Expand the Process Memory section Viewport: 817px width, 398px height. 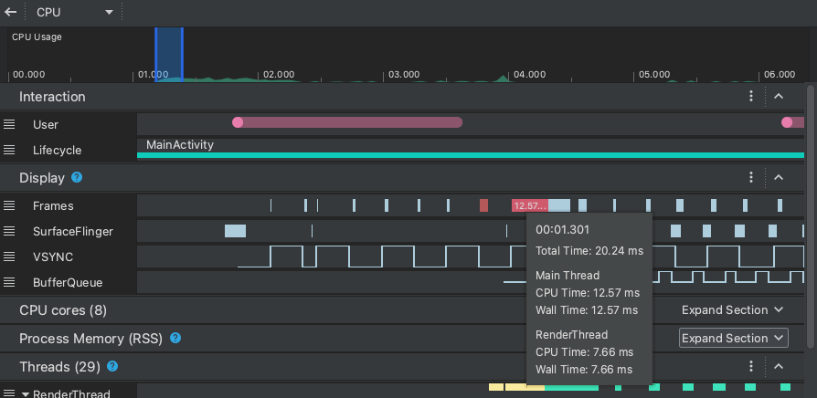tap(732, 339)
